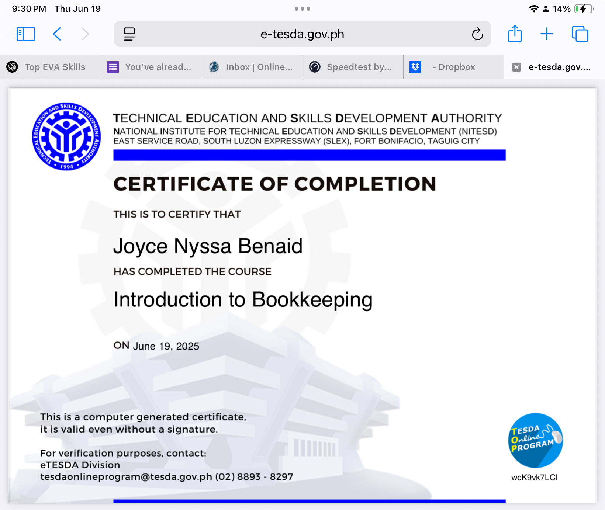
Task: Close the e-tesda.gov tab
Action: tap(516, 67)
